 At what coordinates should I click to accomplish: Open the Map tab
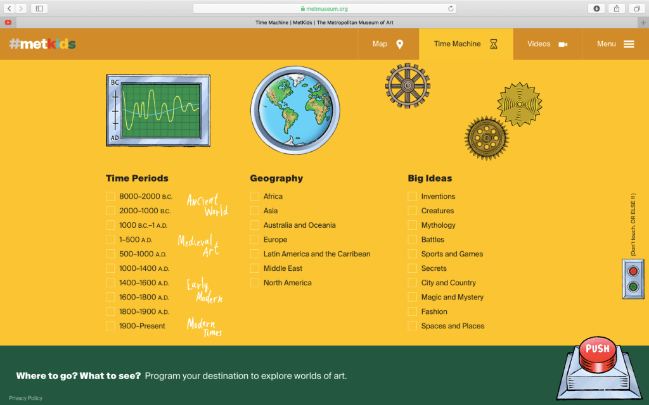(x=388, y=44)
